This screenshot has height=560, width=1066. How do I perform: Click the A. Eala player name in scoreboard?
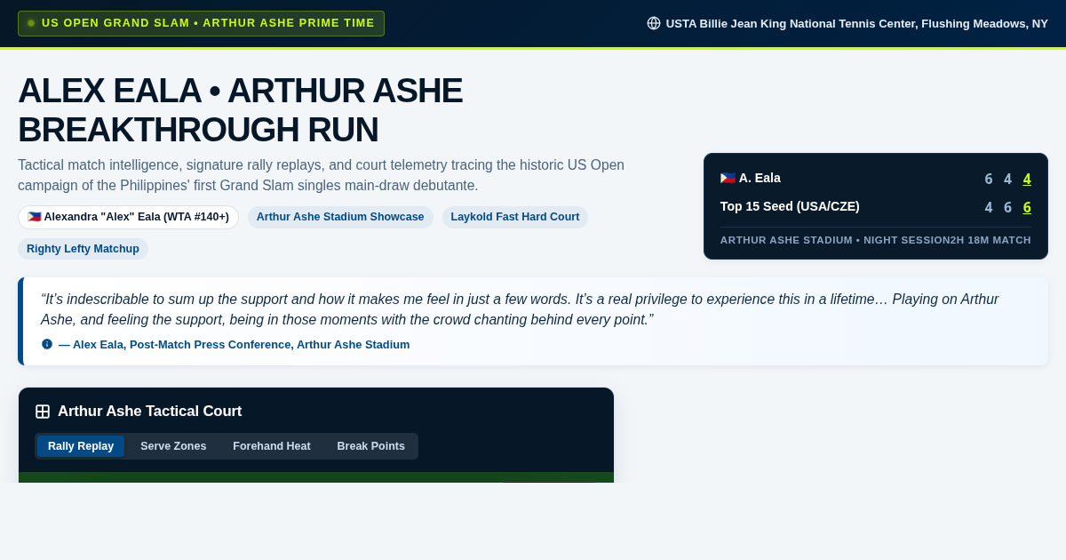(x=760, y=178)
